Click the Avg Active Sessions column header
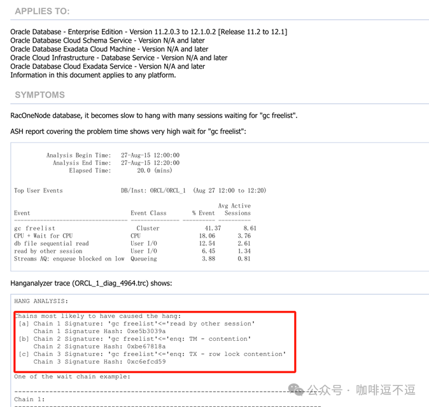 pos(234,210)
